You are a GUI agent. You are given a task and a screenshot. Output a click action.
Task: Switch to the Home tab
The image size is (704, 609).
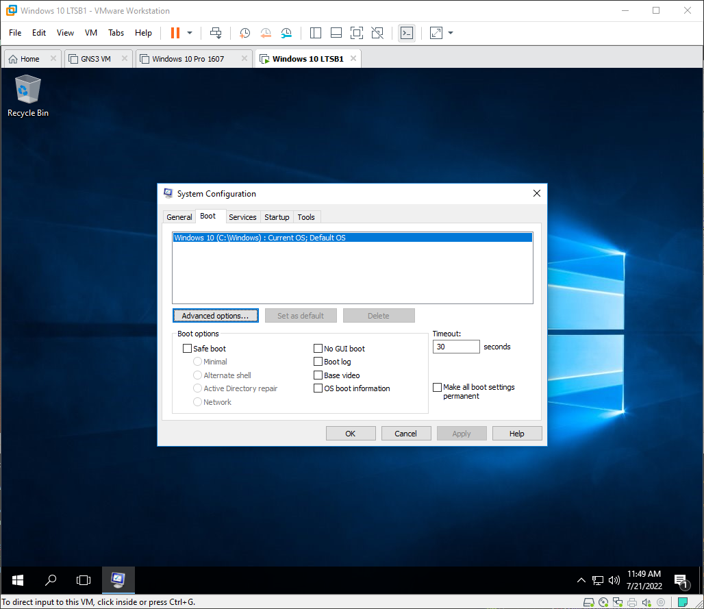point(29,59)
